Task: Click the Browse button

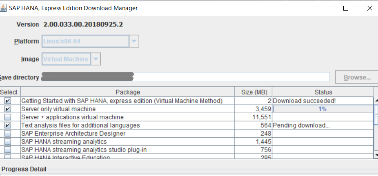Action: pyautogui.click(x=356, y=77)
